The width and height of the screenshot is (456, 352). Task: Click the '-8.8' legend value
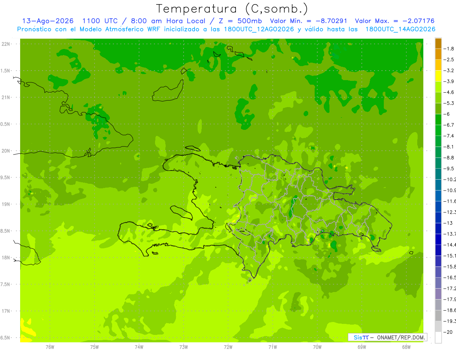(x=449, y=158)
